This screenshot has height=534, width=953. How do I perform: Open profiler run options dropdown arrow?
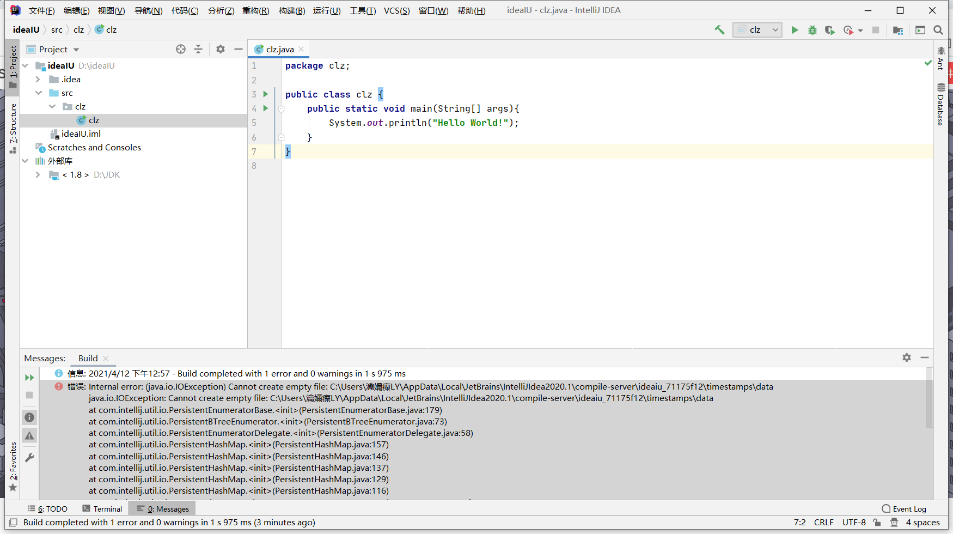pyautogui.click(x=860, y=31)
